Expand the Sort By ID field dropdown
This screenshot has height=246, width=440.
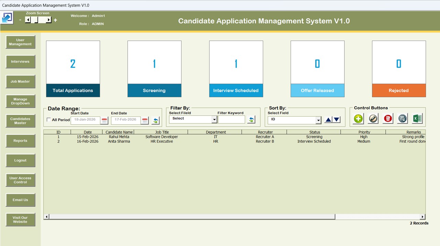(318, 120)
